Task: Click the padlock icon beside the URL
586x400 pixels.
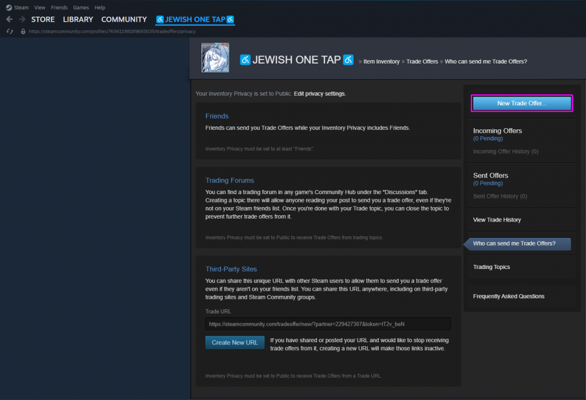Action: [23, 31]
